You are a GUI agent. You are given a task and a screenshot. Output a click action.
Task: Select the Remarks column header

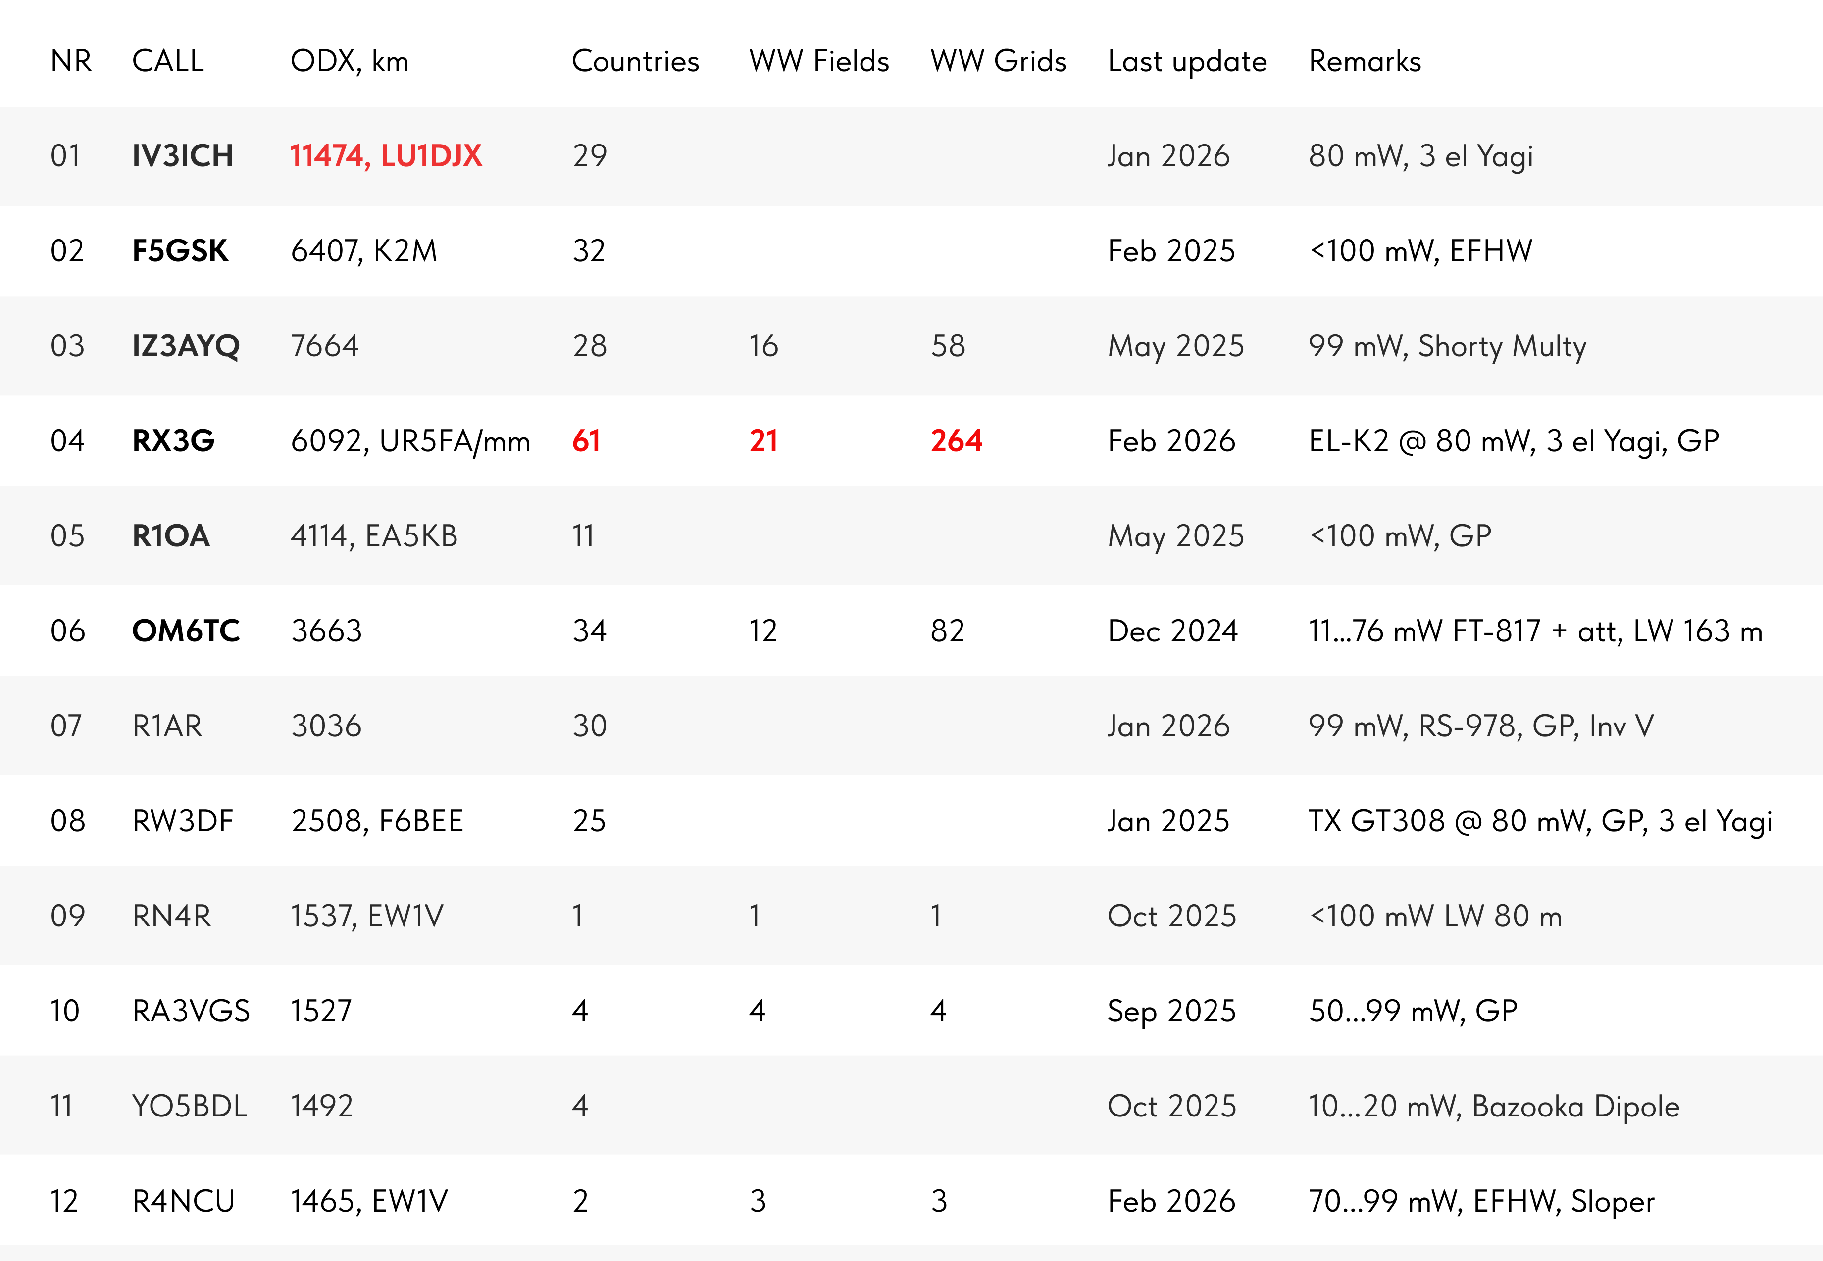(x=1365, y=61)
